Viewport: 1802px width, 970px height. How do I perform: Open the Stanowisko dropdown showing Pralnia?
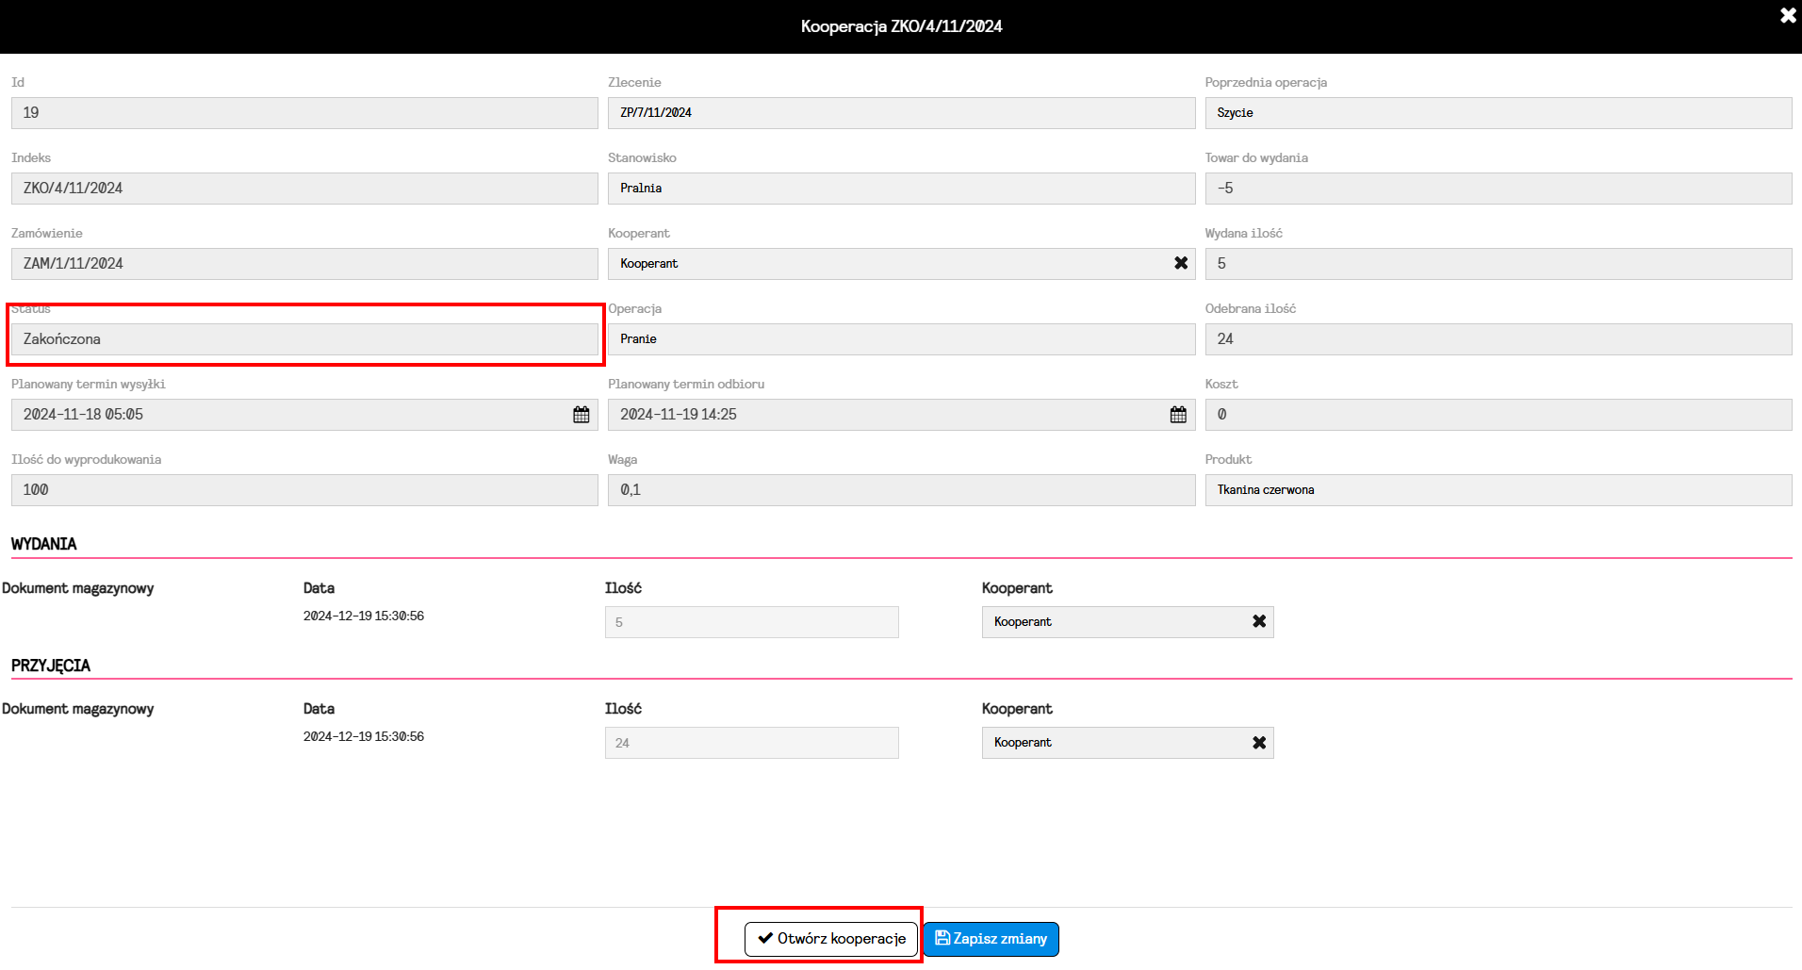(x=900, y=189)
